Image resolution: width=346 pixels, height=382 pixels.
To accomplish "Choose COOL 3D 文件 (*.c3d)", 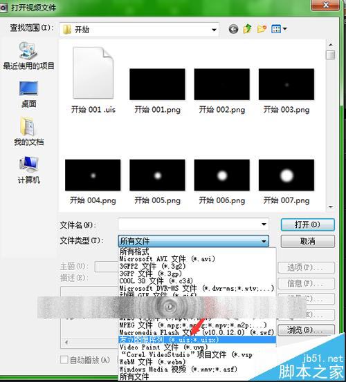I will [x=197, y=280].
